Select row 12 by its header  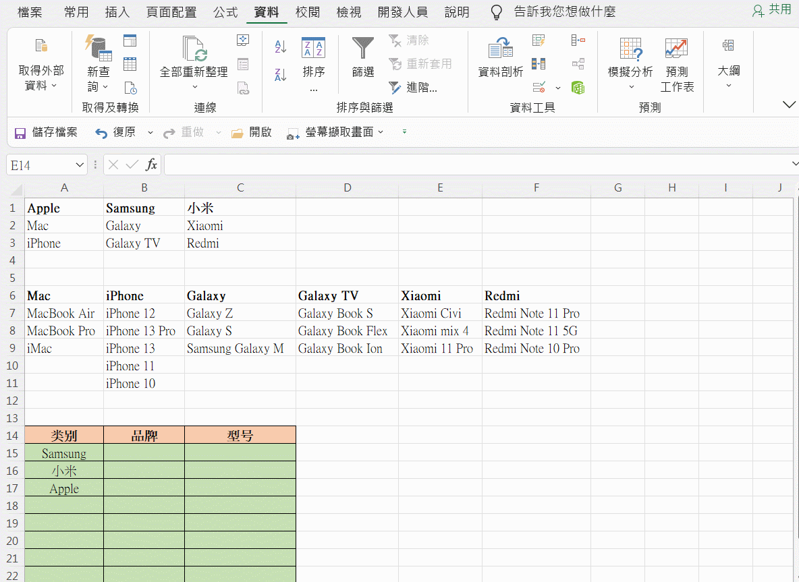(12, 401)
